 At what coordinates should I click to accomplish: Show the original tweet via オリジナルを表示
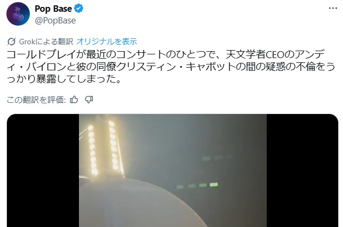coord(107,42)
